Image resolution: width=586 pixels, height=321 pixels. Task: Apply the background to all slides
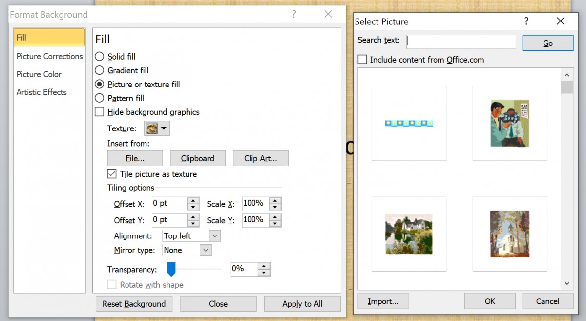pos(302,303)
